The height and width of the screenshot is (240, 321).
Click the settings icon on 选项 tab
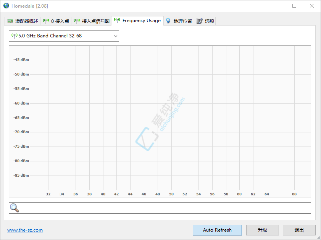[x=199, y=21]
